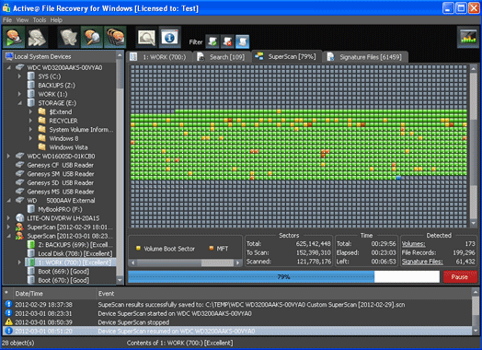
Task: Expand the RECYCLER folder
Action: click(x=30, y=121)
